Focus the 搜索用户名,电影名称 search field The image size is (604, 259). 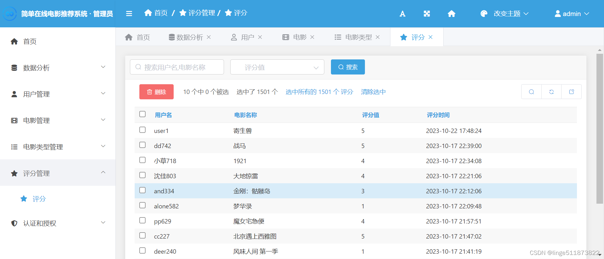click(177, 67)
